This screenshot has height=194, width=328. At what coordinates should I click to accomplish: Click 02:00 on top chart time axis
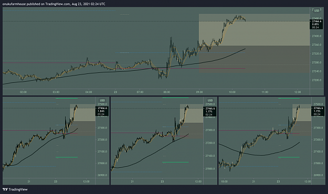pyautogui.click(x=23, y=92)
